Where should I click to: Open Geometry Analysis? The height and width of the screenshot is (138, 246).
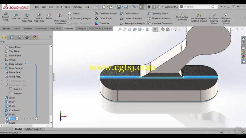(80, 18)
